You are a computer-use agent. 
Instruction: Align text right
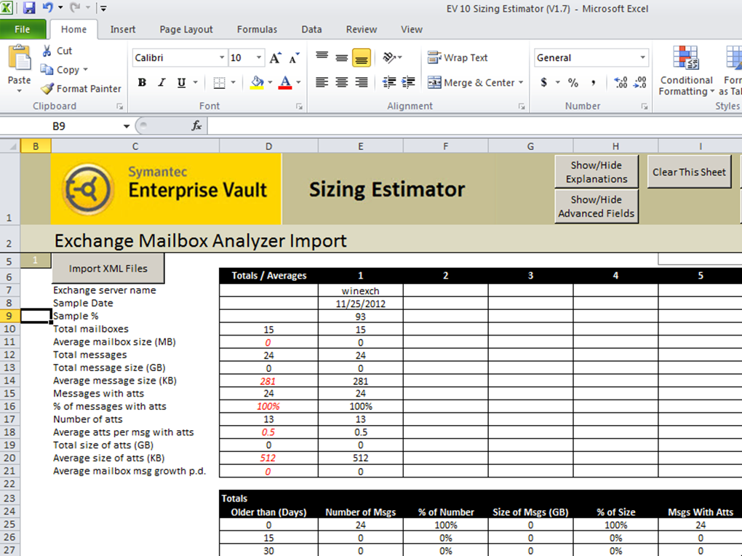(x=362, y=82)
